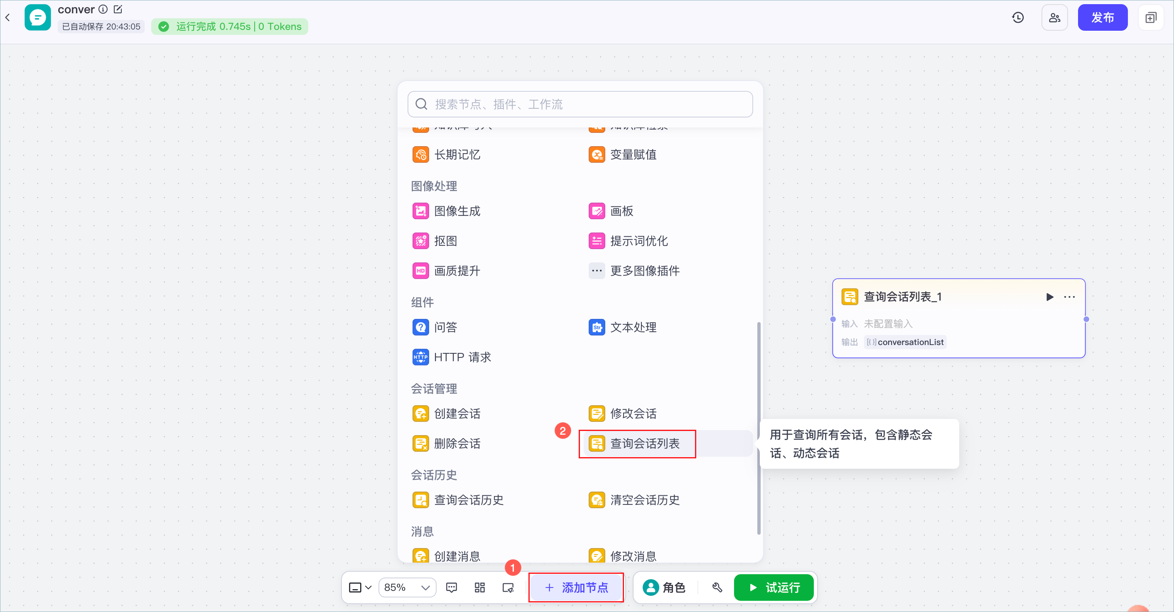The height and width of the screenshot is (612, 1174).
Task: Edit the workflow name with pencil icon
Action: click(118, 9)
